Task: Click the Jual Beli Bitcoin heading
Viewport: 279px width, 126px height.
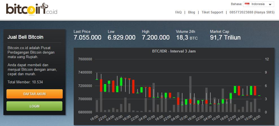Action: coord(25,37)
